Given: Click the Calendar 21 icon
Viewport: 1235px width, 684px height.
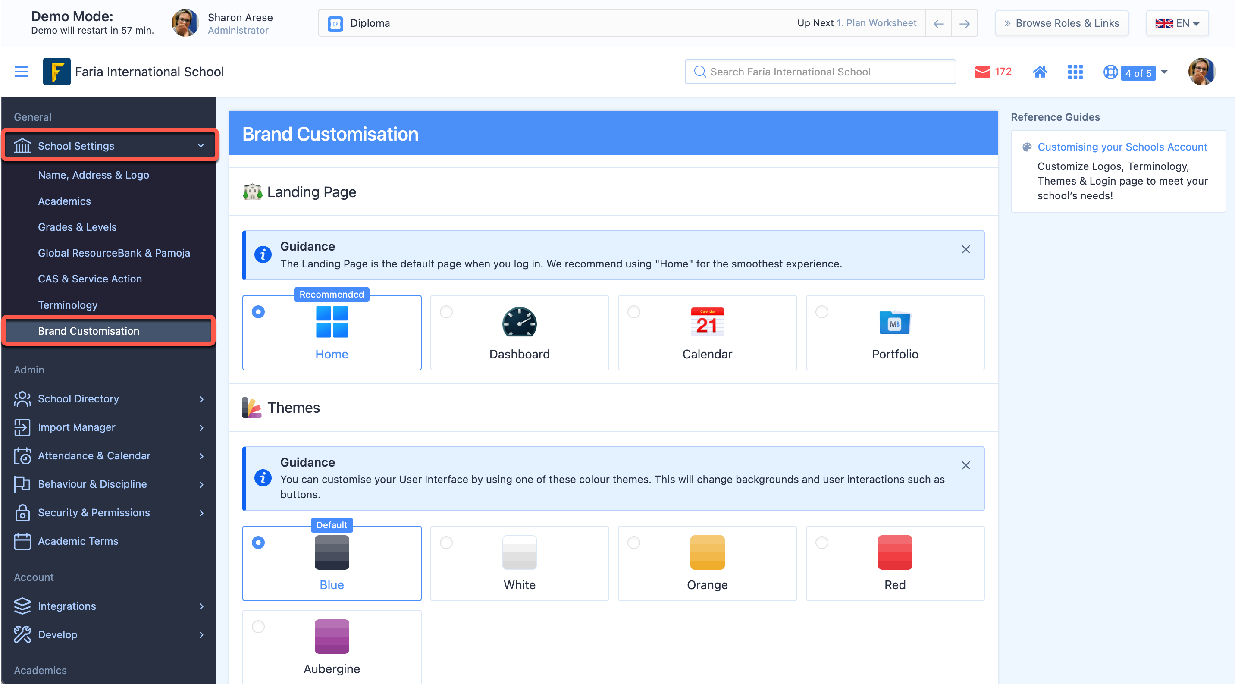Looking at the screenshot, I should pyautogui.click(x=707, y=322).
